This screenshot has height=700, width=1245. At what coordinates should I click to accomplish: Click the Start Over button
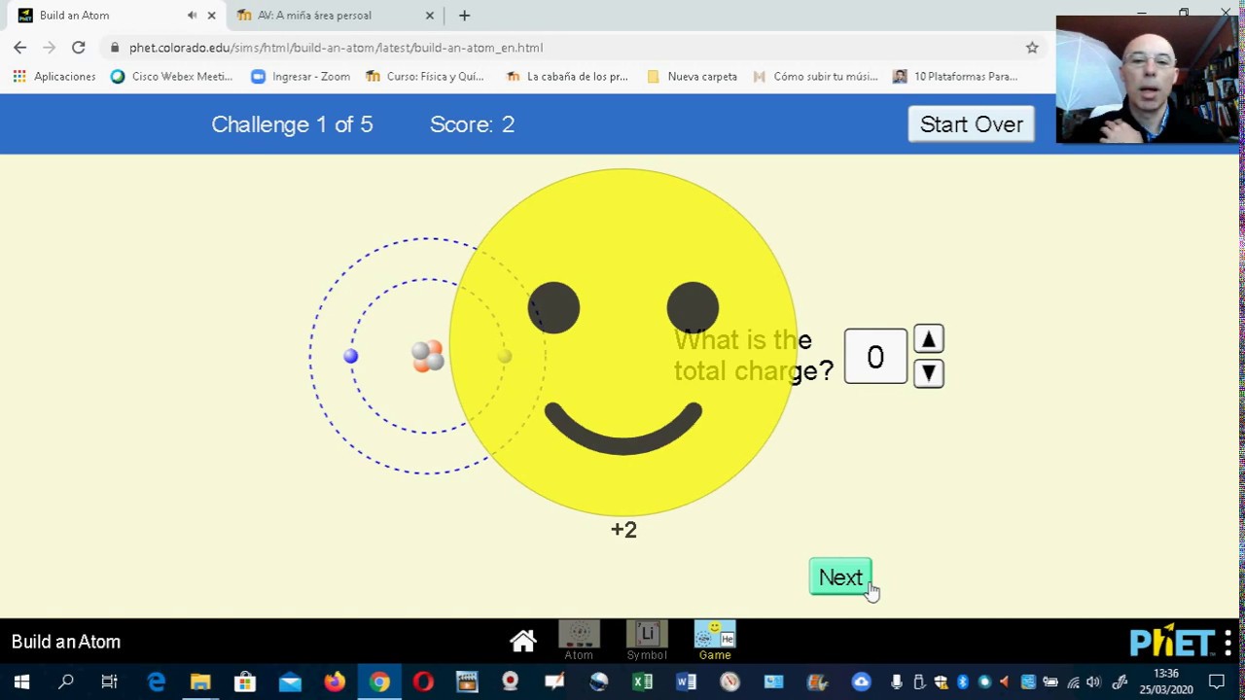[971, 124]
